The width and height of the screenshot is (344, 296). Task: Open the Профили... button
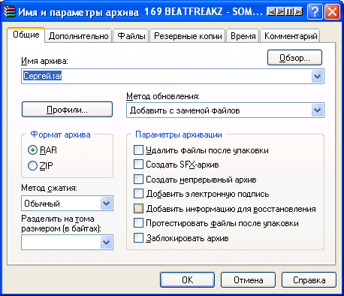[67, 110]
